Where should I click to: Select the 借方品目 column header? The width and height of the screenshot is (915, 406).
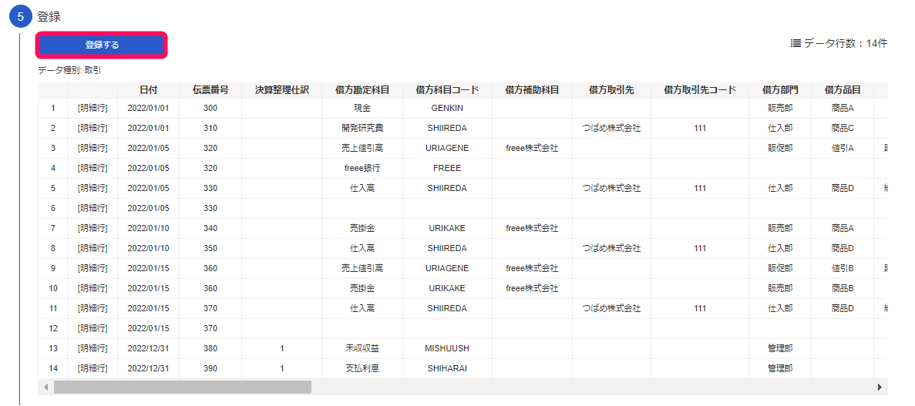tap(842, 90)
